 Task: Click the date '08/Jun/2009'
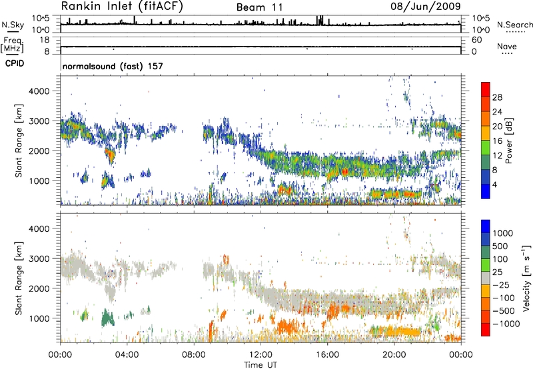coord(425,6)
